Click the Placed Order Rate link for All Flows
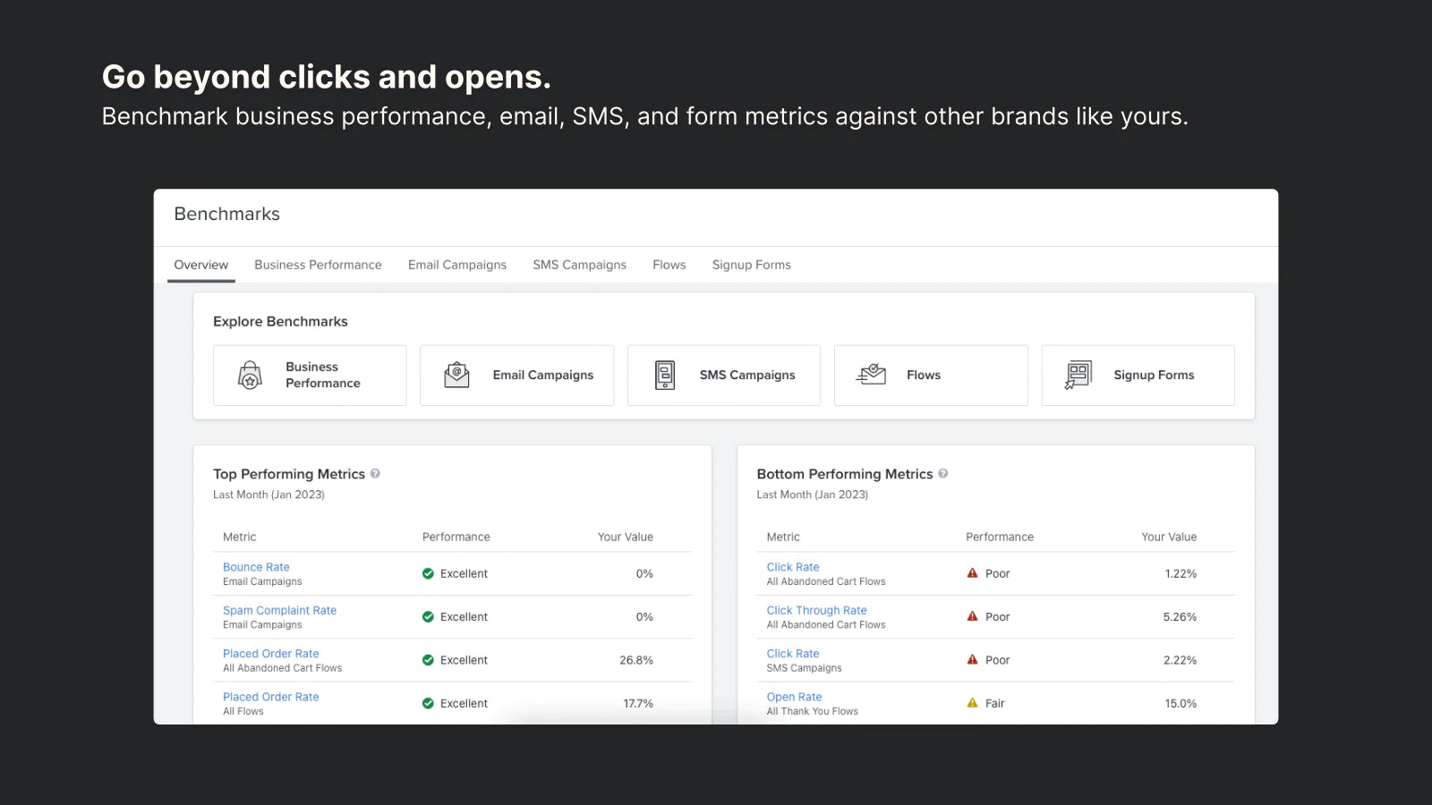This screenshot has height=805, width=1432. point(270,696)
